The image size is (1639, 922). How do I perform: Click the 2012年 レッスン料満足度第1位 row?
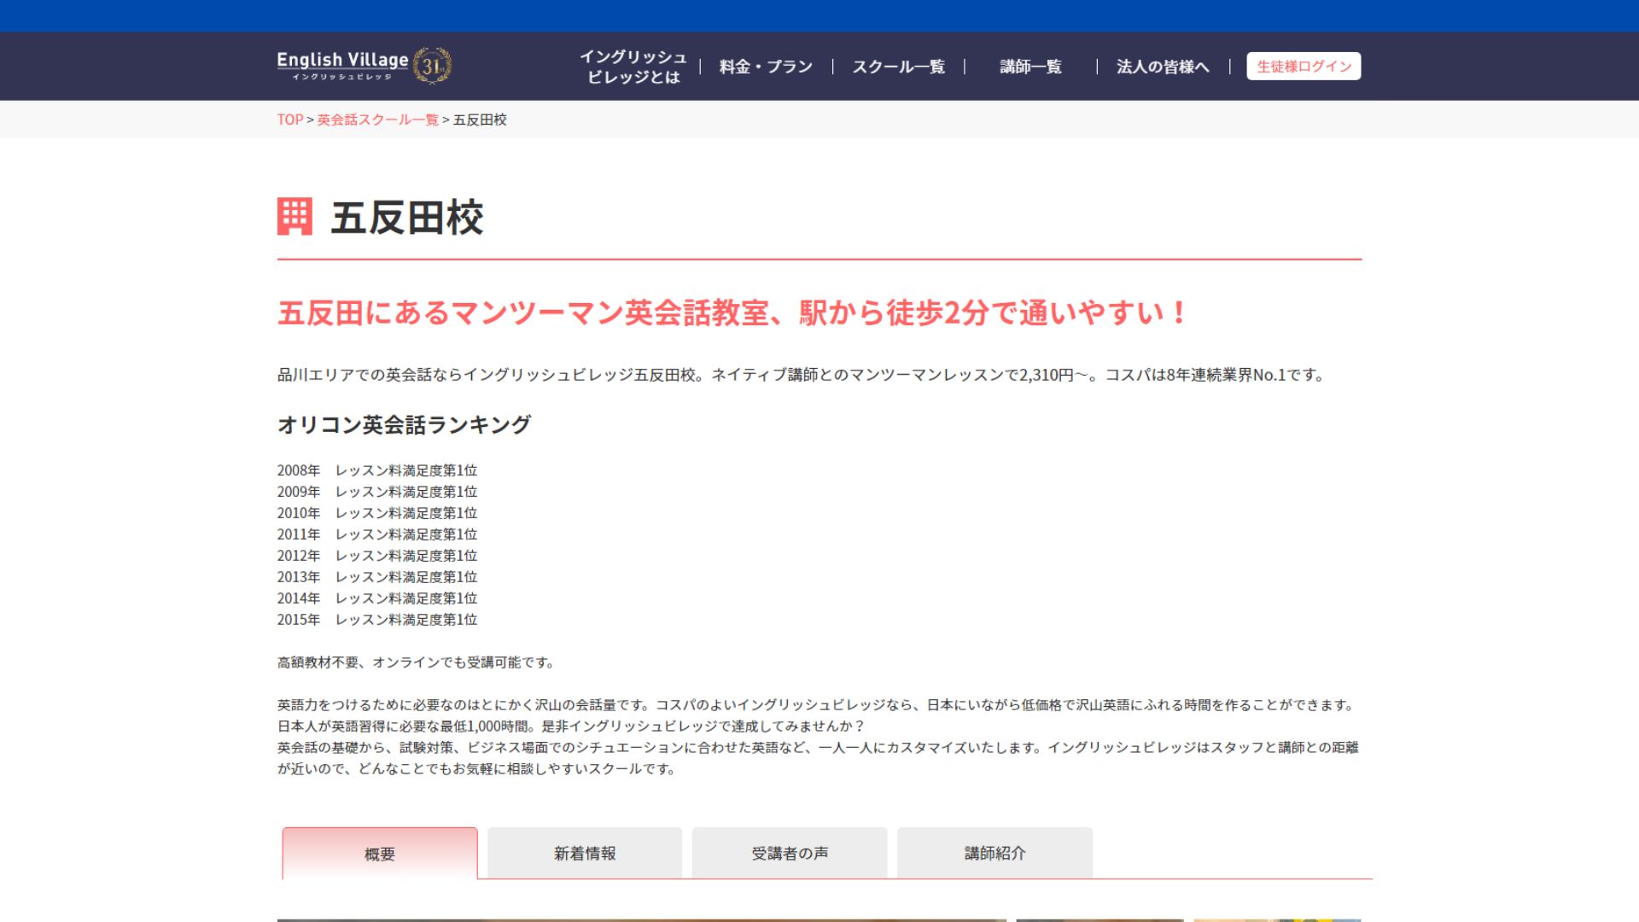click(x=377, y=556)
